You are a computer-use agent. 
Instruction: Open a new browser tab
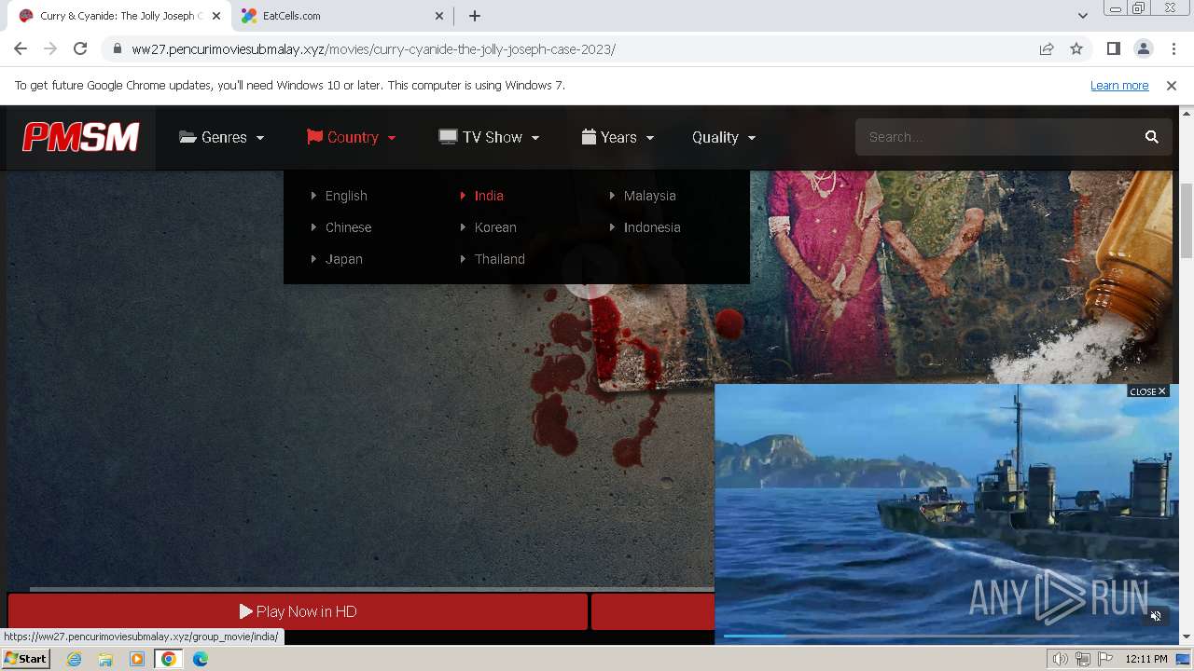pyautogui.click(x=475, y=16)
